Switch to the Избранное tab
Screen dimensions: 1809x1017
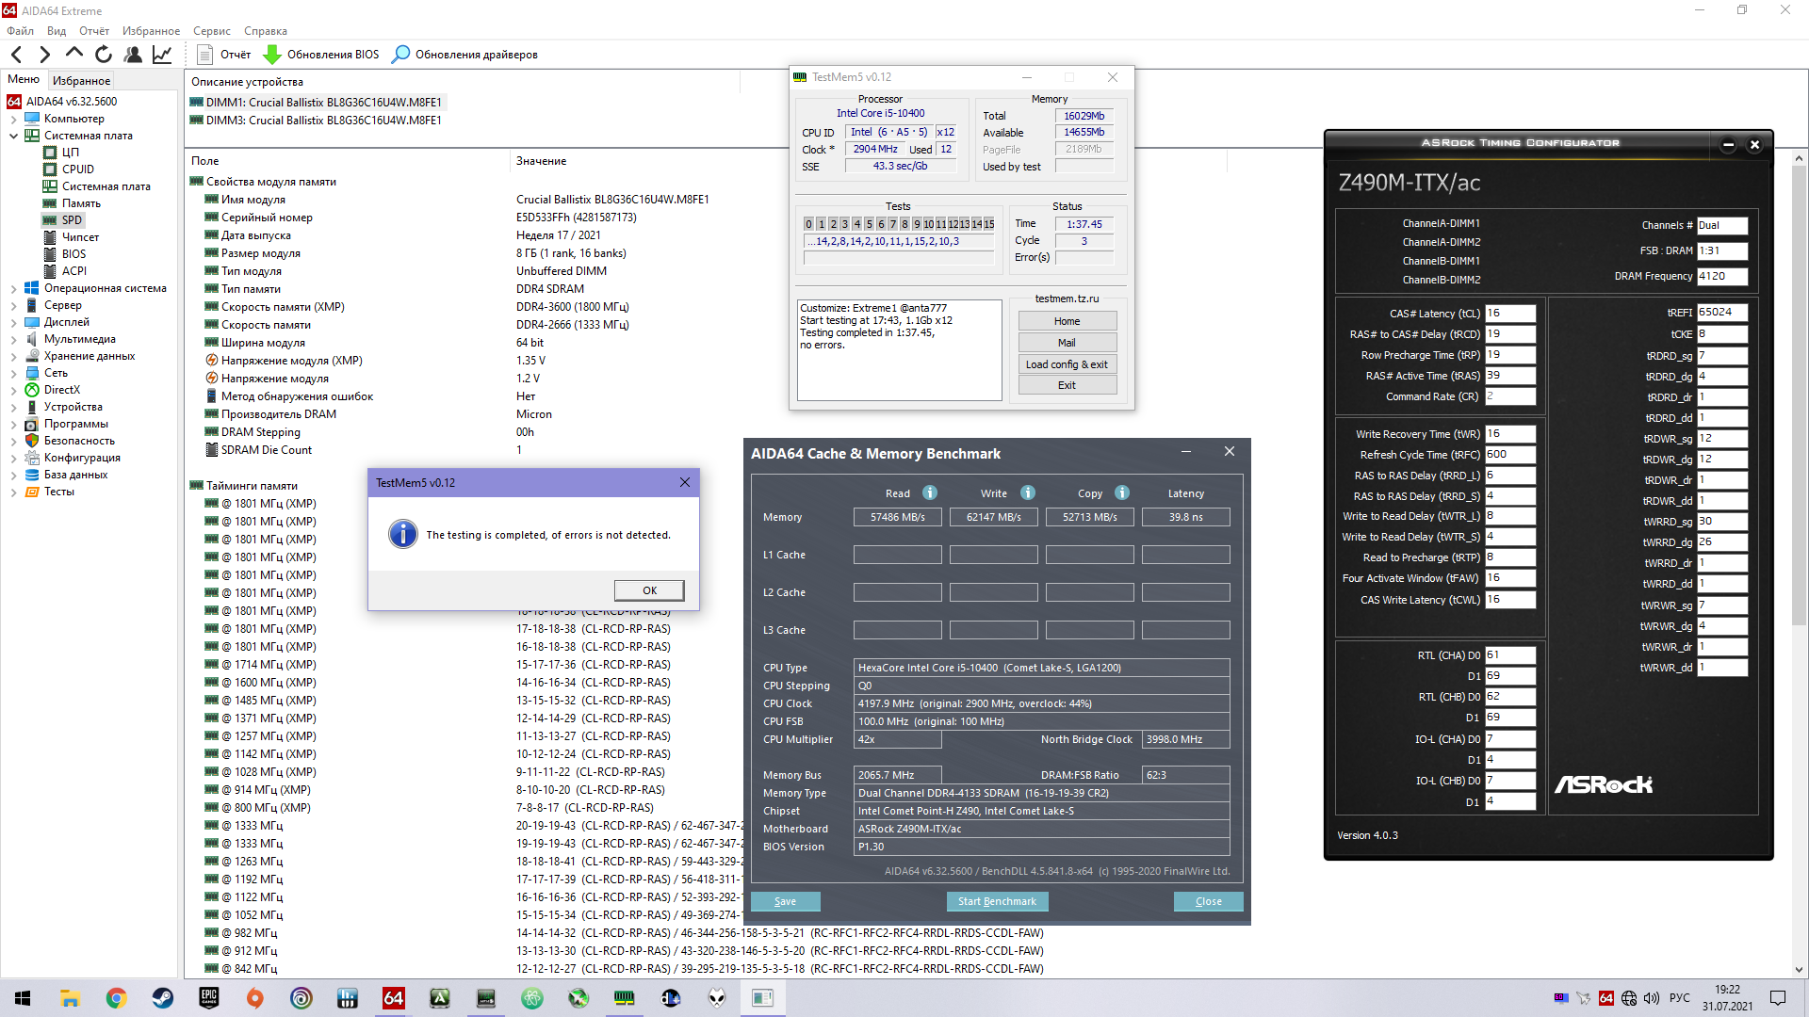pos(81,81)
